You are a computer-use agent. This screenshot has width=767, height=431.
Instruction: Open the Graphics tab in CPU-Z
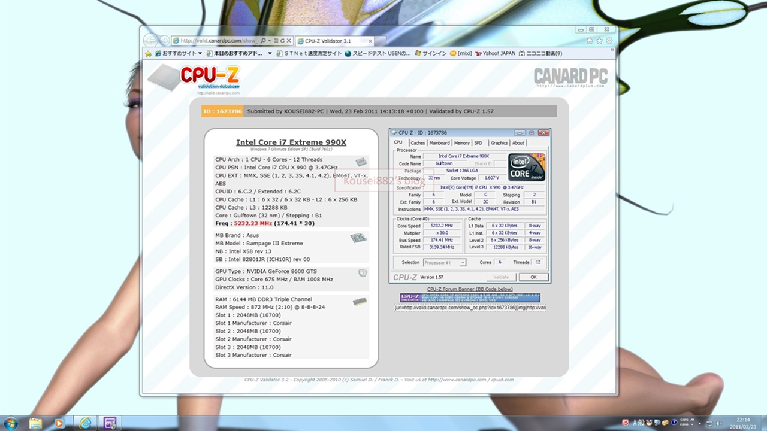pyautogui.click(x=499, y=143)
